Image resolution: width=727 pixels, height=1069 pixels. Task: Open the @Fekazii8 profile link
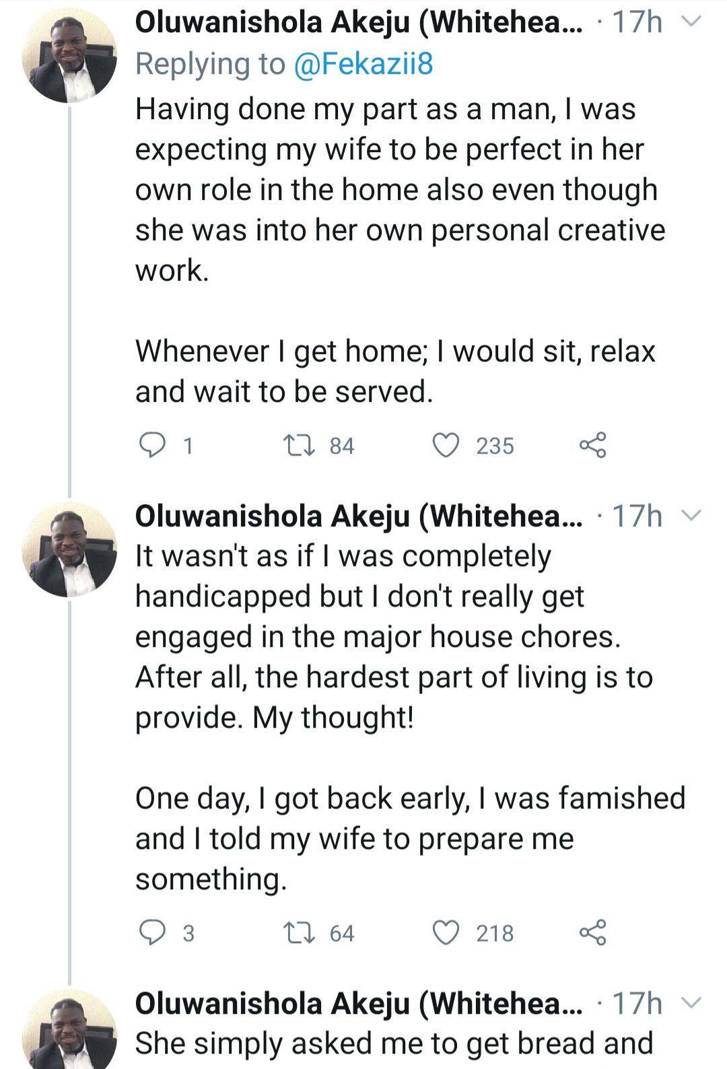point(363,64)
